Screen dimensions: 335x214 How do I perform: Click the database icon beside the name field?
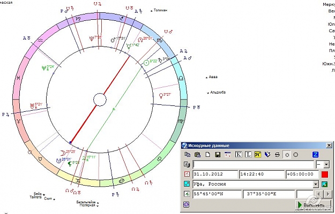187,164
